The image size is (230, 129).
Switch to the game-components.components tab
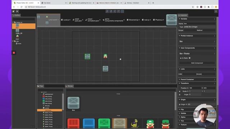(x=114, y=20)
